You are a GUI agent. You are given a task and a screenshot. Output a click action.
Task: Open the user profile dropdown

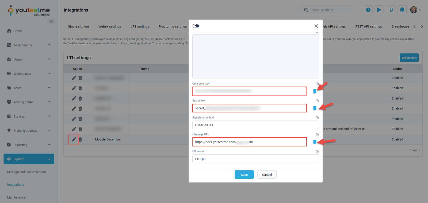click(x=416, y=10)
